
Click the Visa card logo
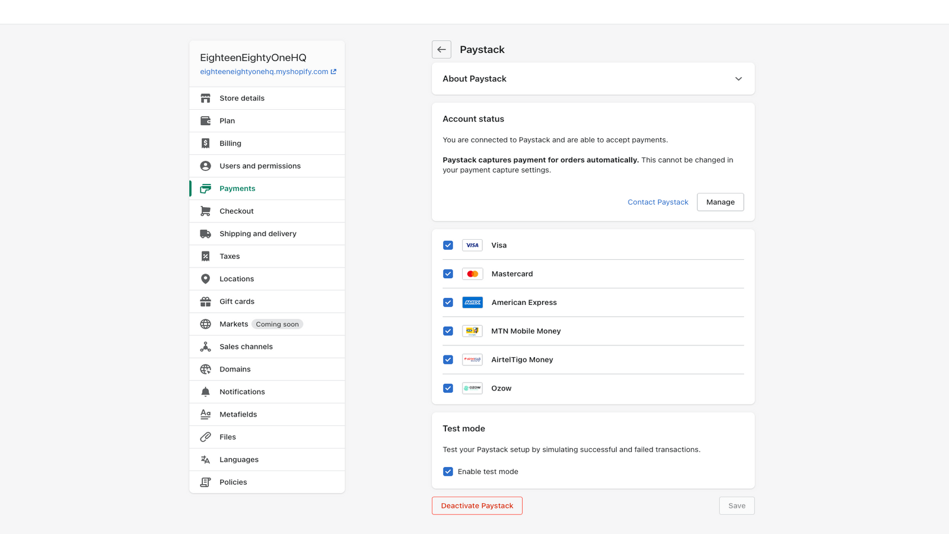472,245
